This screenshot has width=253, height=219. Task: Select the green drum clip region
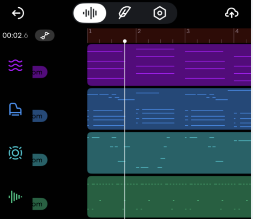tap(169, 197)
